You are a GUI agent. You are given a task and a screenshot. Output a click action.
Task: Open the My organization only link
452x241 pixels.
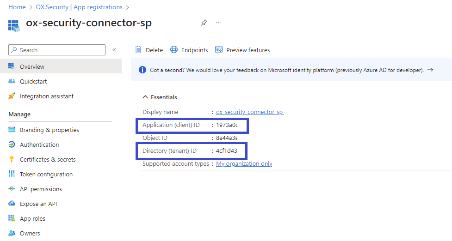[x=244, y=164]
